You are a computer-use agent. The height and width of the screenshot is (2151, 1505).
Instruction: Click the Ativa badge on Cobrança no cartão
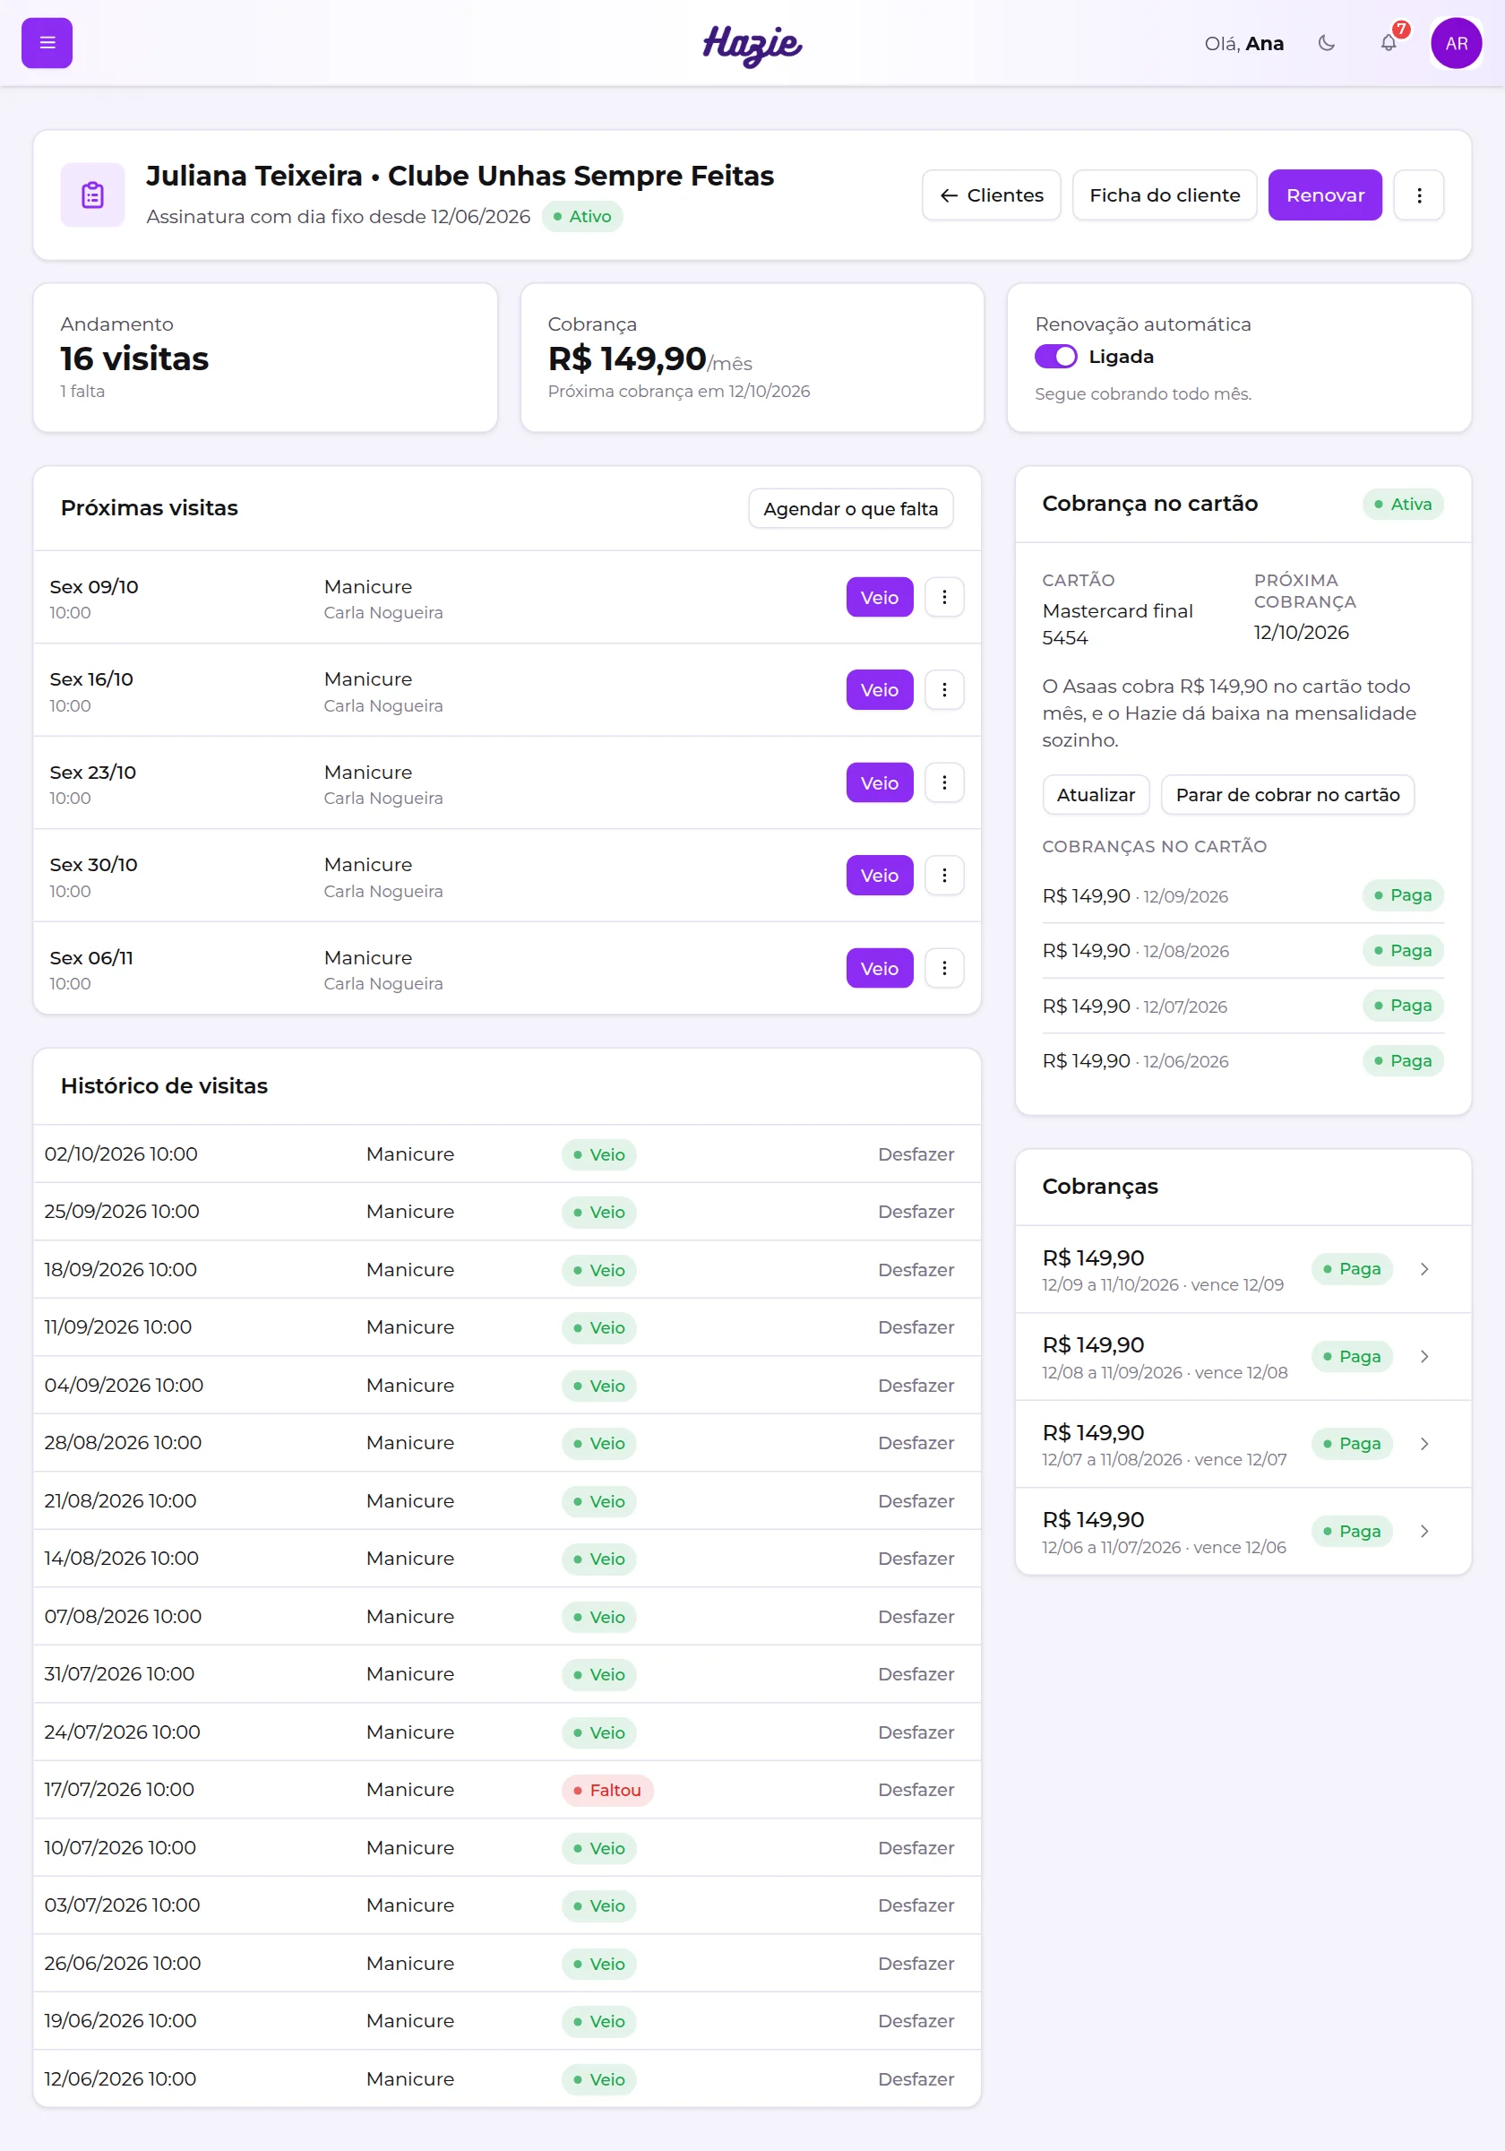click(1402, 504)
